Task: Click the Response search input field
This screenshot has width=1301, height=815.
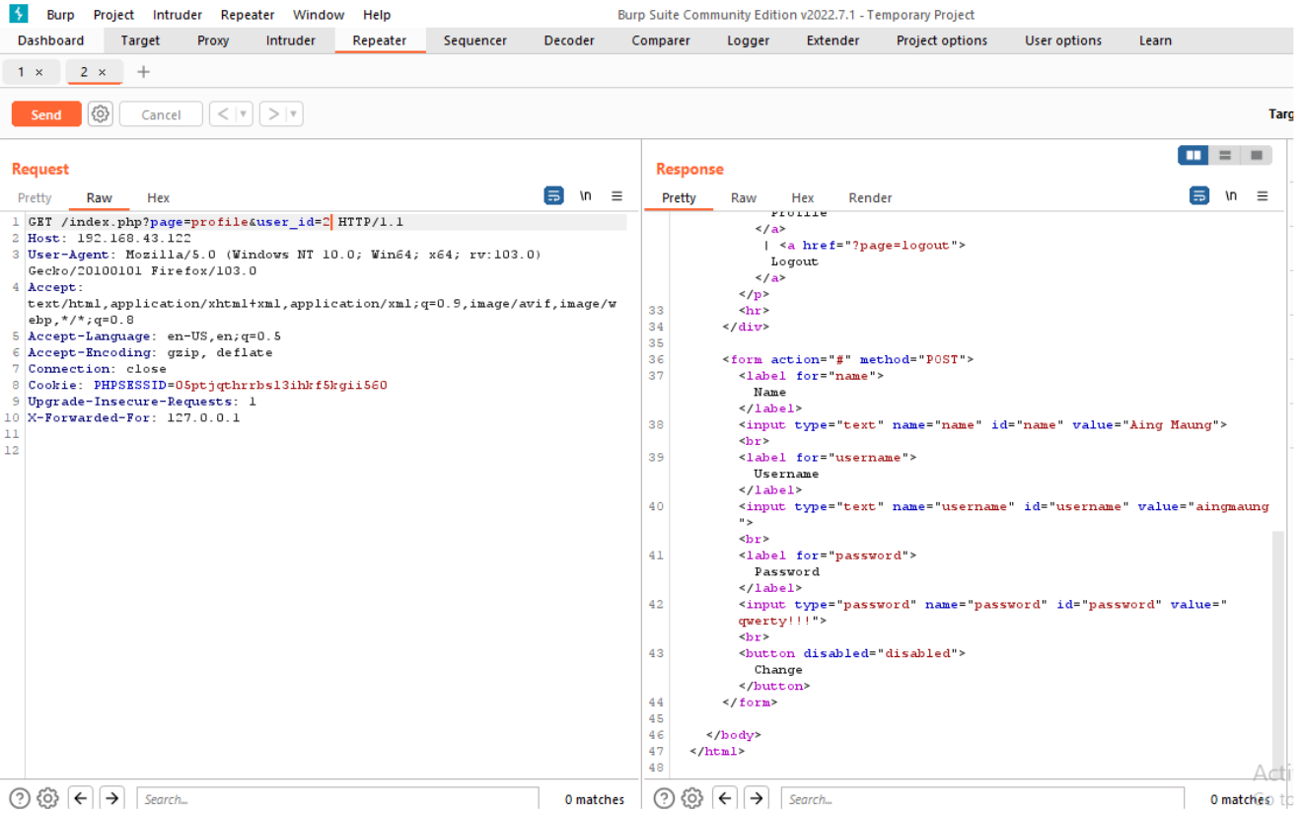Action: [x=982, y=798]
